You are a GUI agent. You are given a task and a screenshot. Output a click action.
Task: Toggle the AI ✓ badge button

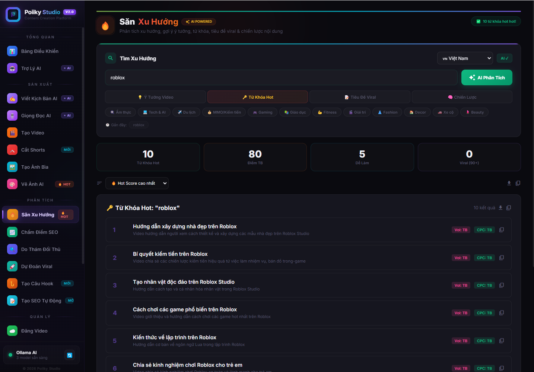(x=504, y=58)
